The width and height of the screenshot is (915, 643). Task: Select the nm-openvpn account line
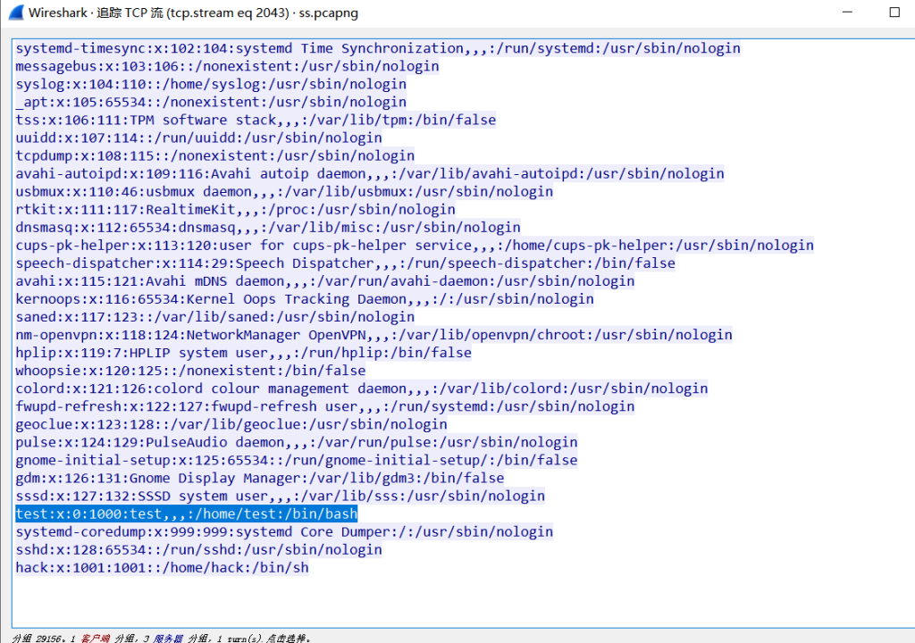point(374,335)
